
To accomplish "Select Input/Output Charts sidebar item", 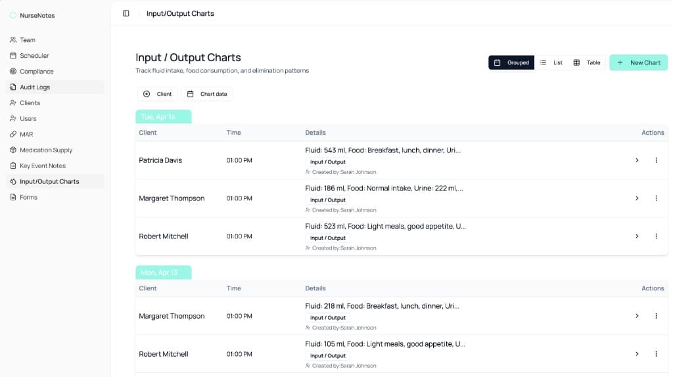I will [55, 181].
